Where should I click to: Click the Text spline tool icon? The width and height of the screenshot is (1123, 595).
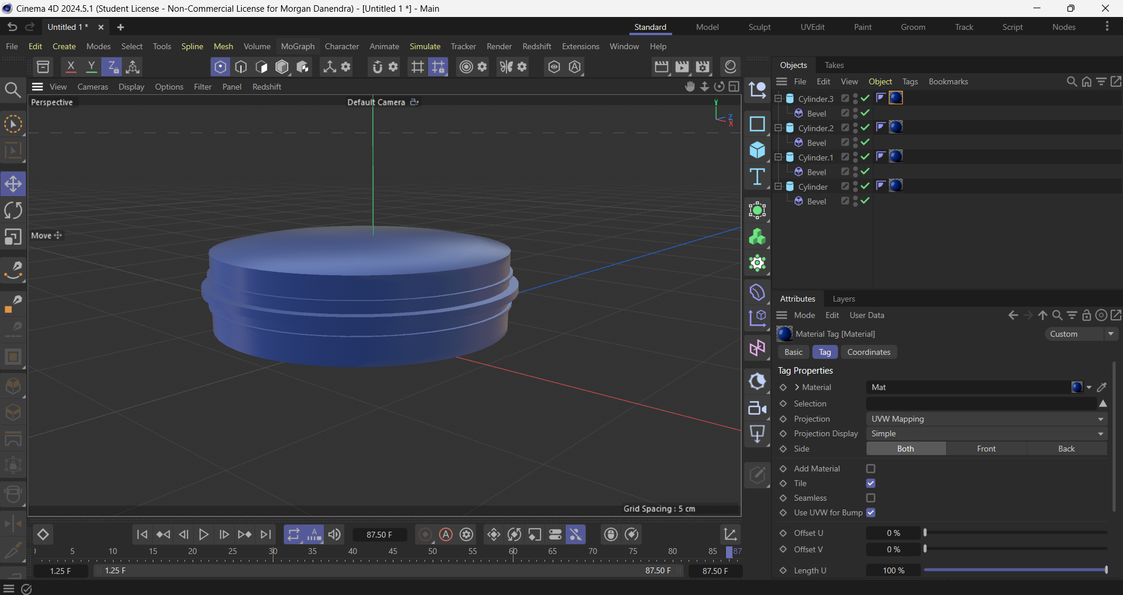tap(757, 177)
